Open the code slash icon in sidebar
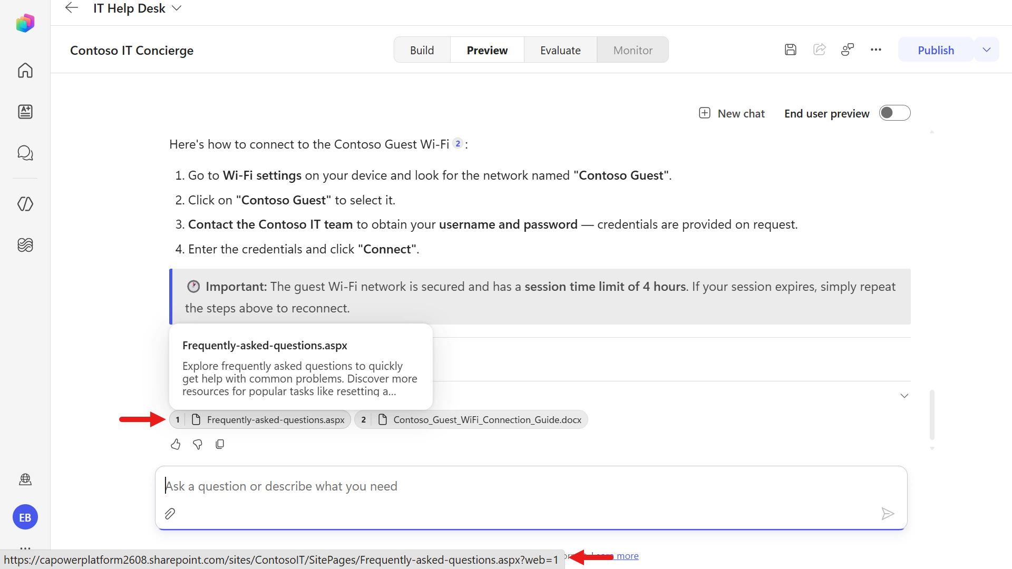This screenshot has height=569, width=1012. 25,204
